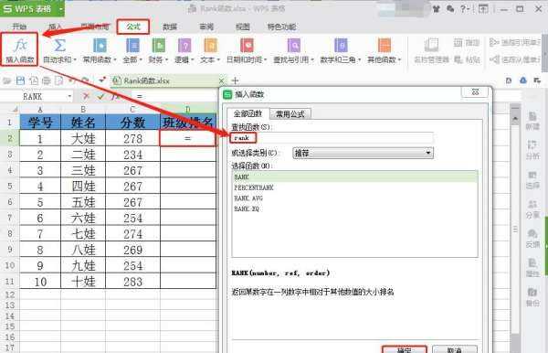Click the 班级排名 header cell
548x353 pixels.
point(187,123)
